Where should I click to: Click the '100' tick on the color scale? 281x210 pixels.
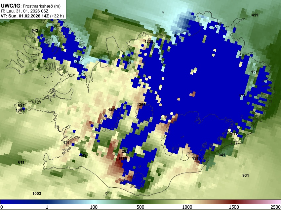(94, 207)
